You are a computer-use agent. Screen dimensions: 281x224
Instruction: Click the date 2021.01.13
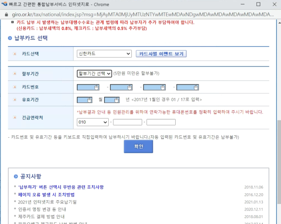click(x=254, y=202)
